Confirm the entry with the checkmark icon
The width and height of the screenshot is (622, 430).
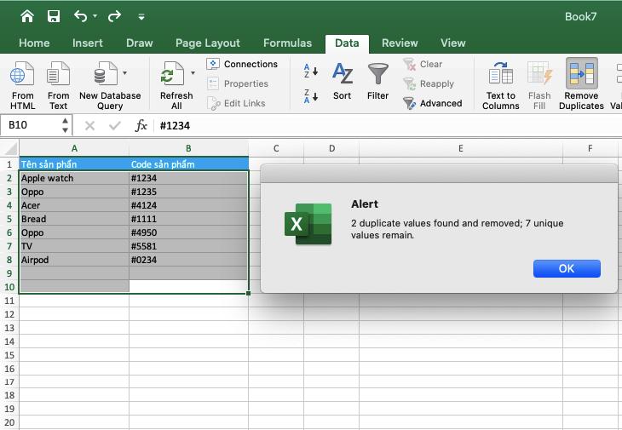[115, 126]
